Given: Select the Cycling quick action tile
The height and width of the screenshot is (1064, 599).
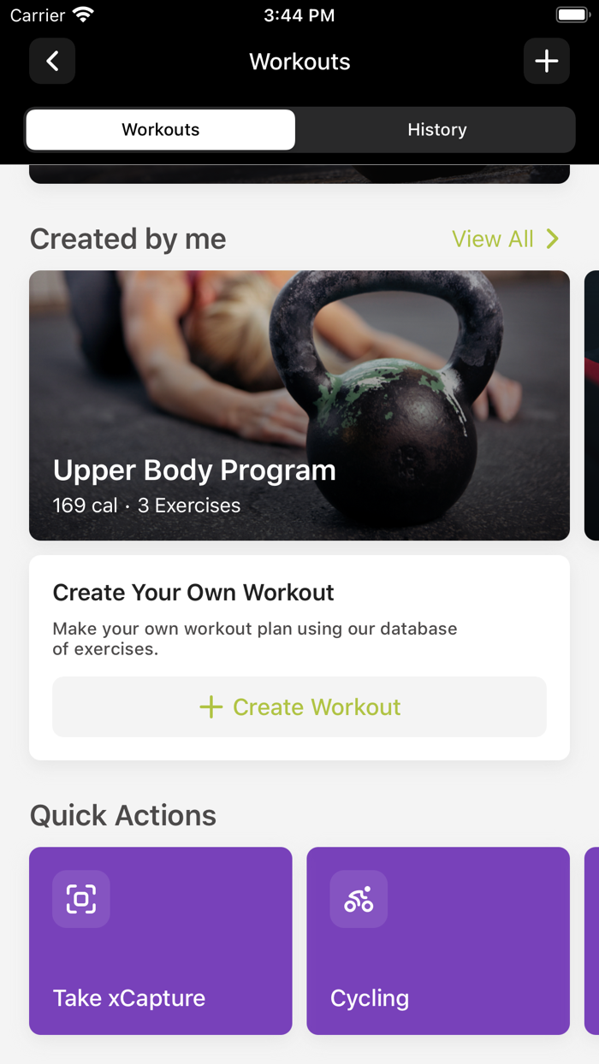Looking at the screenshot, I should (438, 941).
